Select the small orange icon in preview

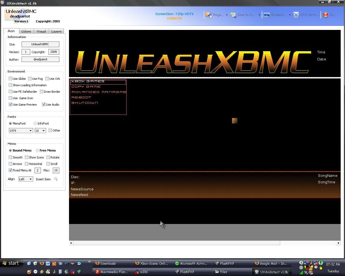[234, 121]
